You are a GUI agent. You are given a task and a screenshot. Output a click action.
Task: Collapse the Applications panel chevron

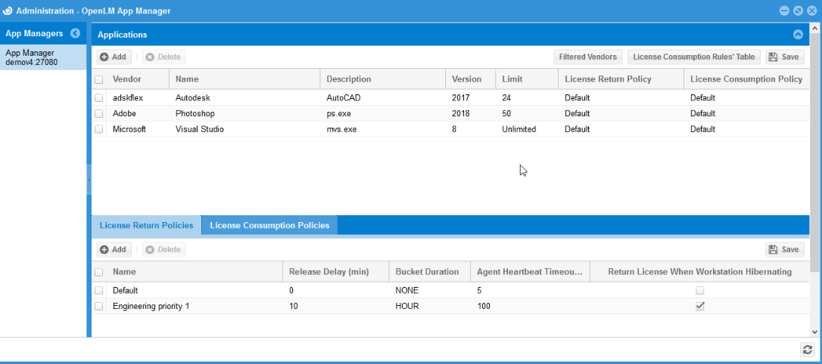[798, 35]
